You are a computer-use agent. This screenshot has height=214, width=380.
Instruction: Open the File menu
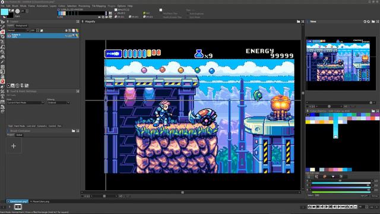point(2,6)
